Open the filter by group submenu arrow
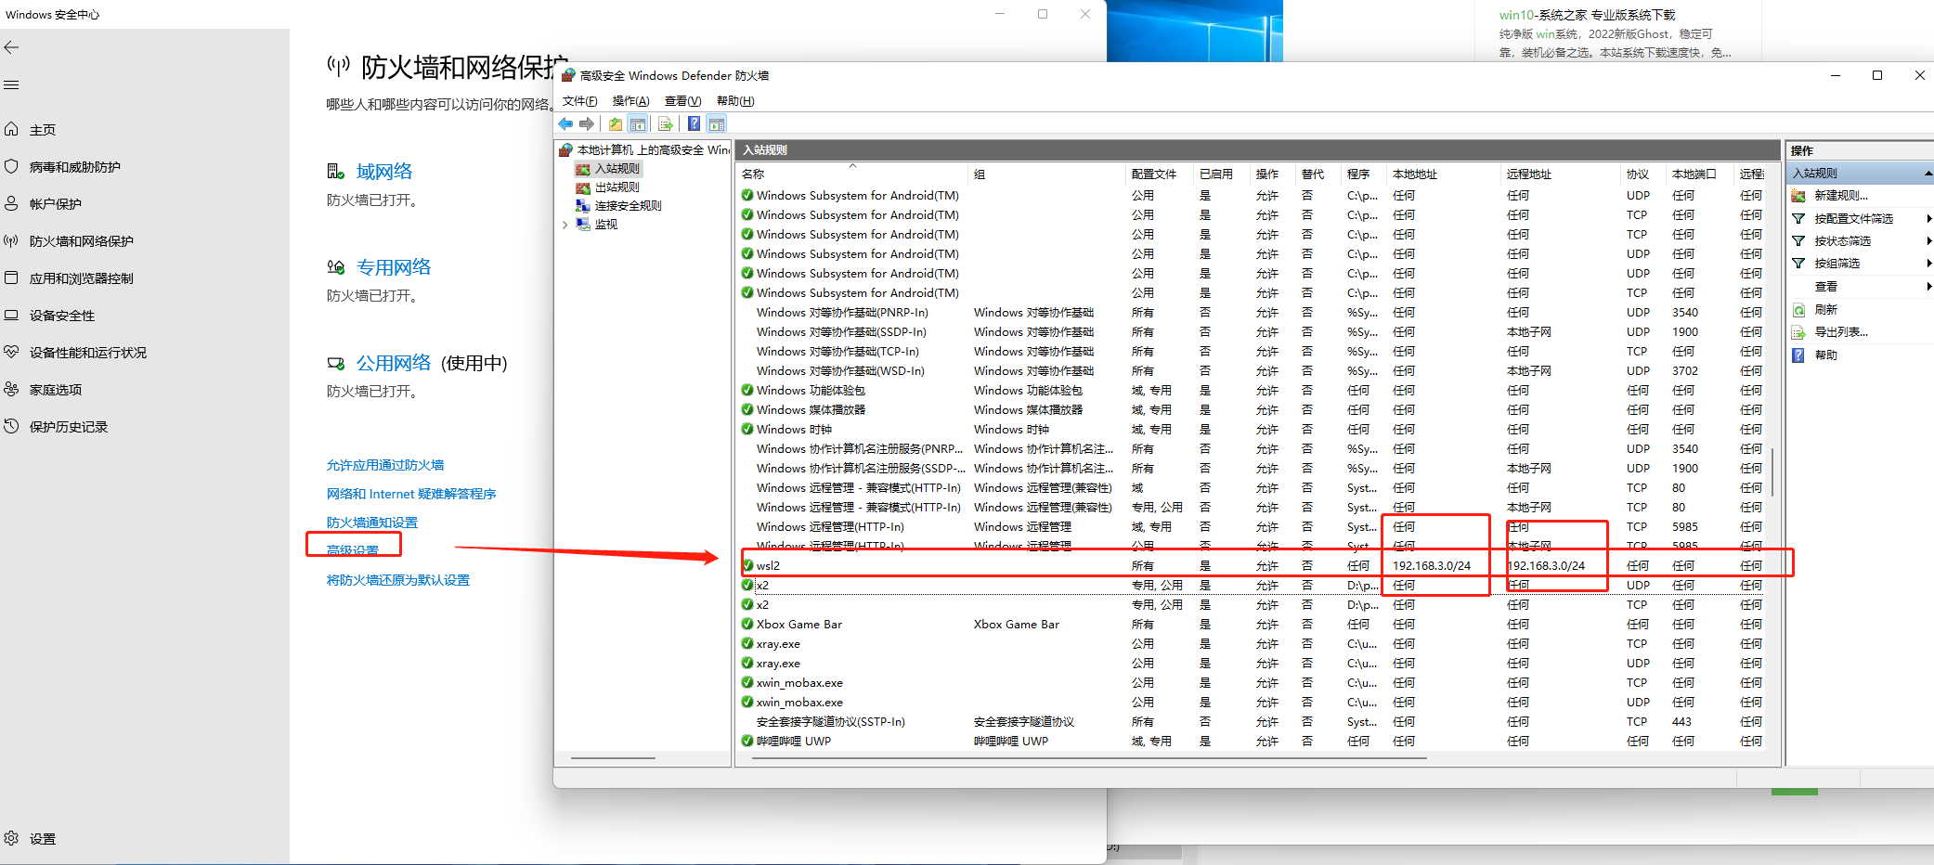The width and height of the screenshot is (1934, 865). tap(1928, 264)
